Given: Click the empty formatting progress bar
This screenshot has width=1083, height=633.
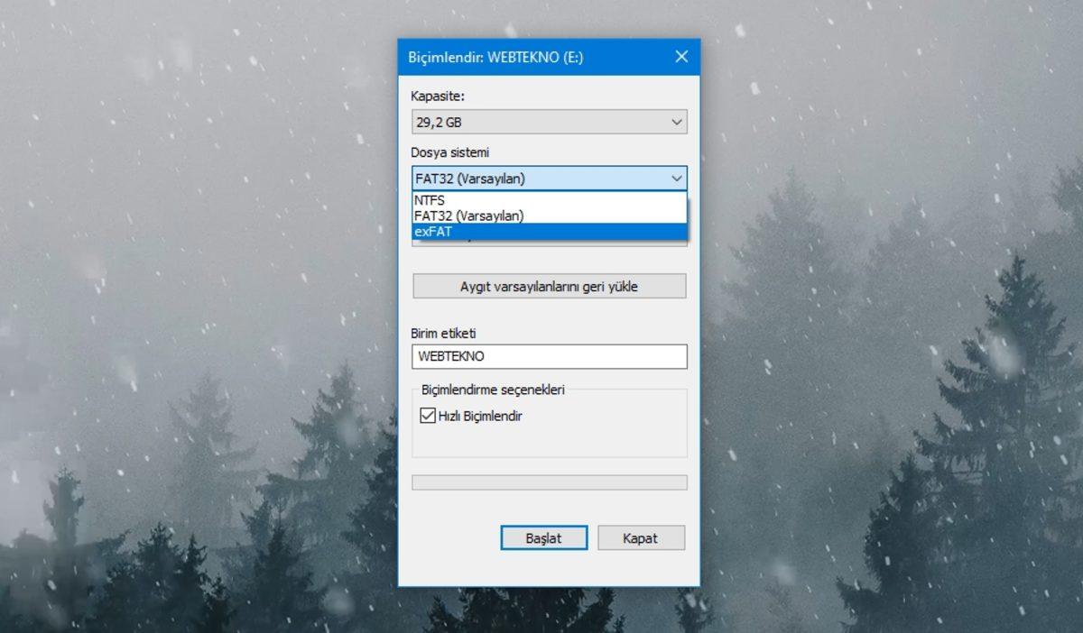Looking at the screenshot, I should (x=549, y=482).
